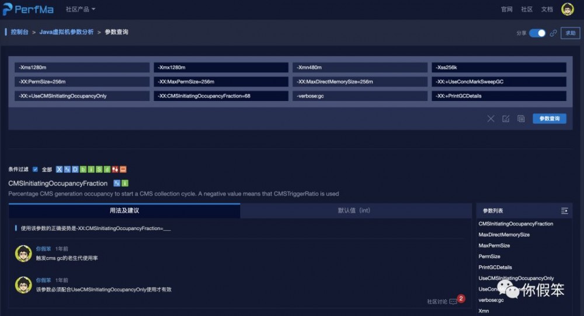The width and height of the screenshot is (584, 316).
Task: Clear parameters with the X icon
Action: click(x=491, y=119)
